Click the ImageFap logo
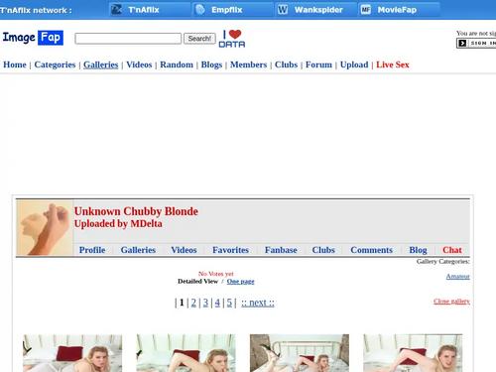 point(33,38)
